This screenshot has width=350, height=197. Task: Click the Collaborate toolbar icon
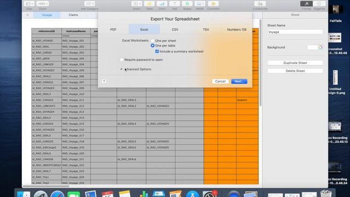click(x=260, y=4)
